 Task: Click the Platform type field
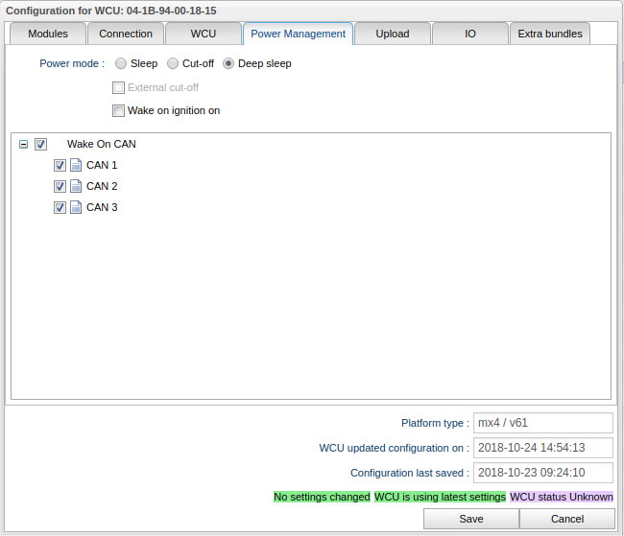point(542,423)
